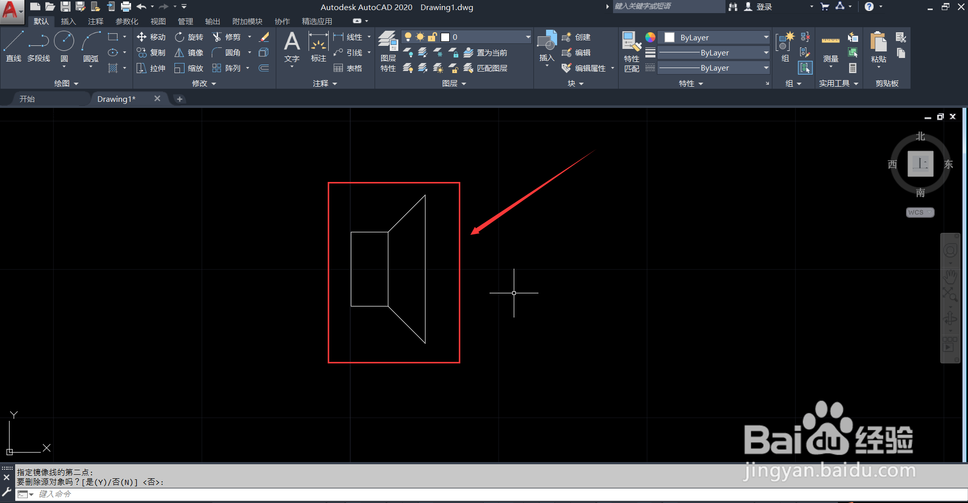Open the layer selection dropdown
The width and height of the screenshot is (968, 503).
(x=527, y=36)
